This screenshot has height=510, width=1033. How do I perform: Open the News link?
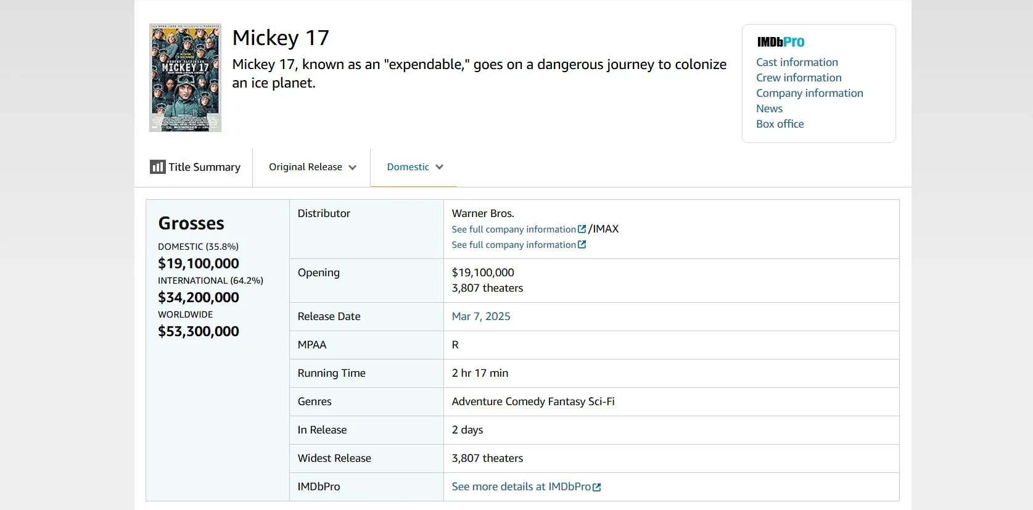tap(769, 109)
